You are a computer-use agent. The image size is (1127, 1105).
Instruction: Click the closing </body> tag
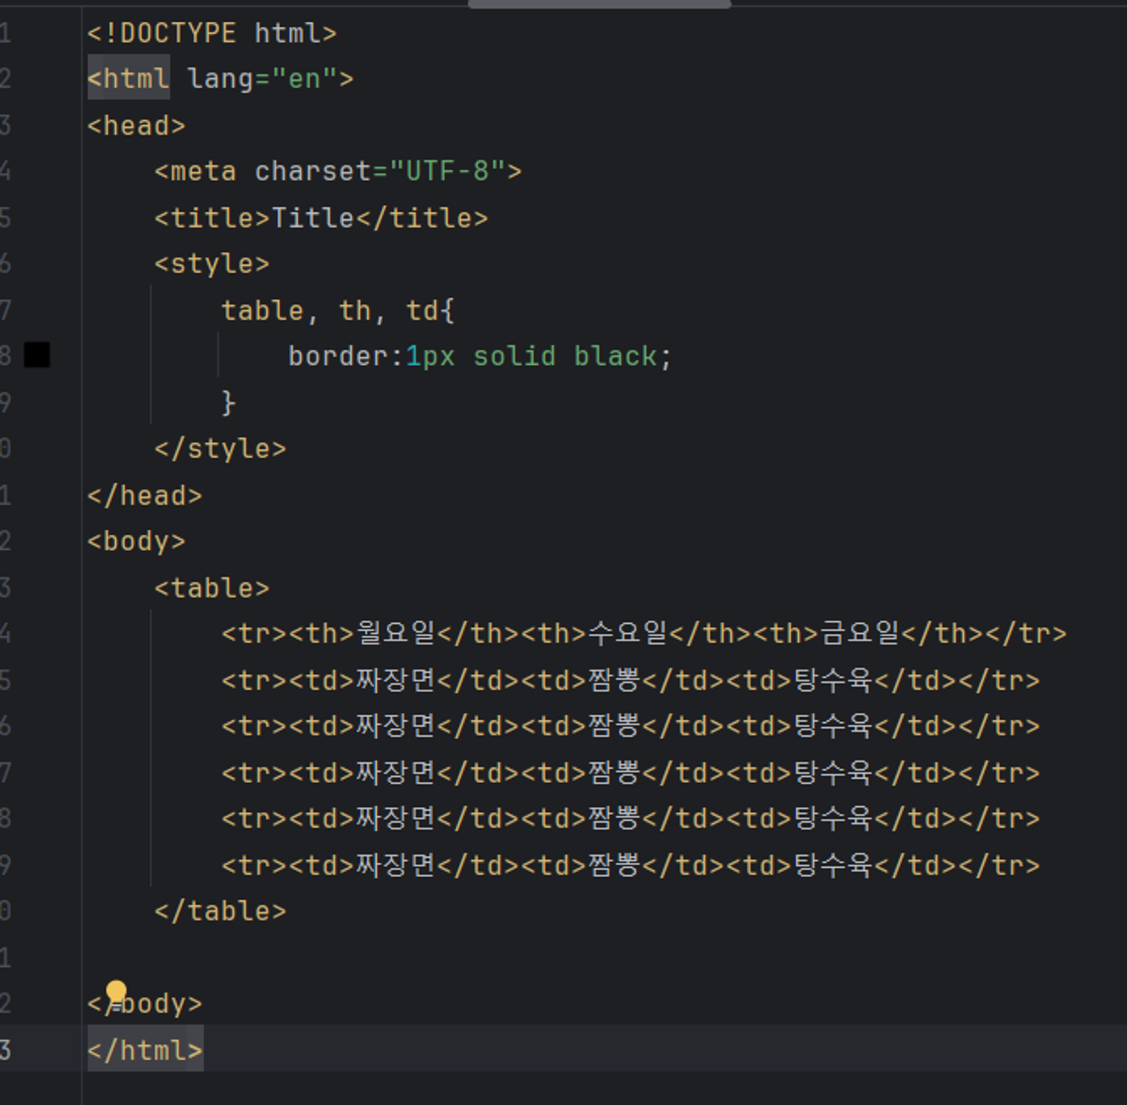[x=144, y=1004]
